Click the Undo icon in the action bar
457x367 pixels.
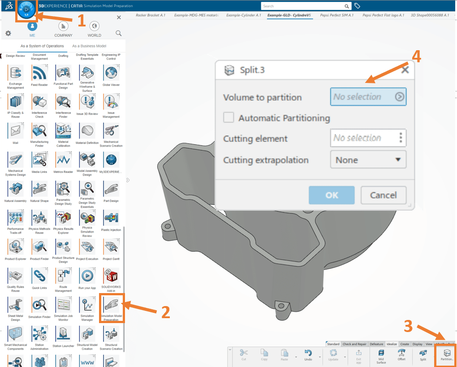tap(308, 355)
